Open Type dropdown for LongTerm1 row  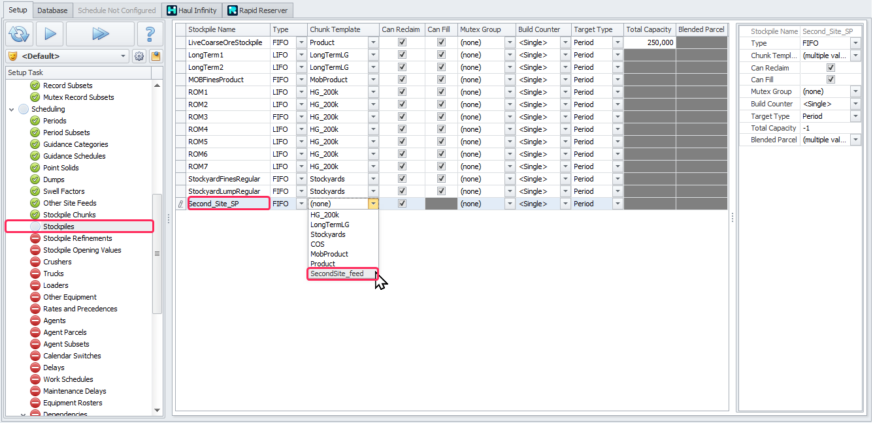click(x=301, y=55)
